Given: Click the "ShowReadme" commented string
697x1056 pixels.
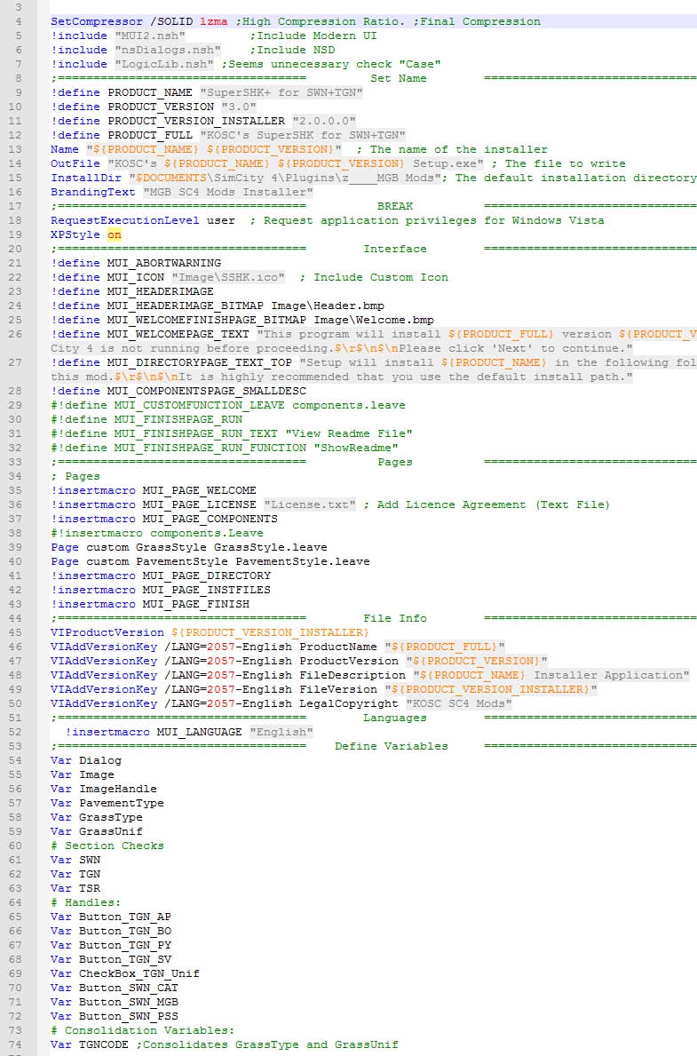Looking at the screenshot, I should click(355, 448).
